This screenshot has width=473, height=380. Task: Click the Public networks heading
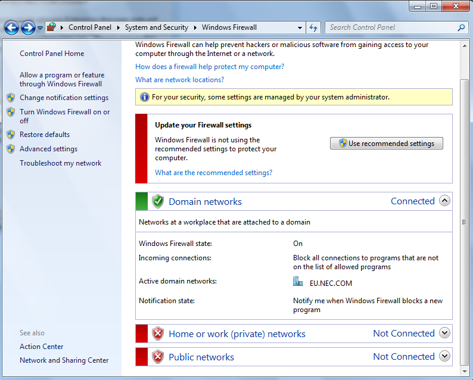[x=201, y=357]
